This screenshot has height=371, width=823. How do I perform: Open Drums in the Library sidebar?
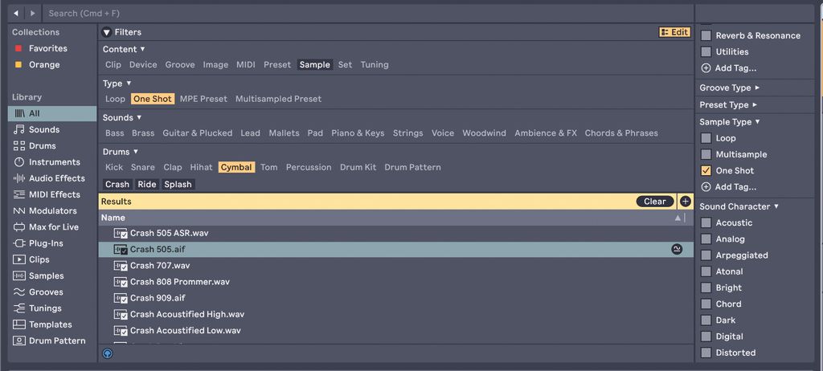click(43, 146)
